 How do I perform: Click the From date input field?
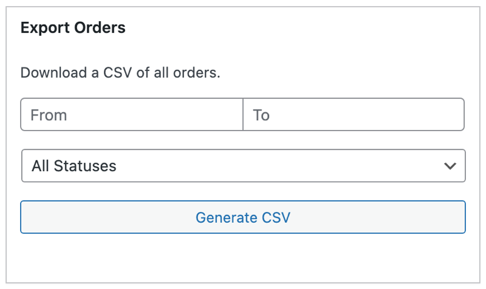point(132,115)
